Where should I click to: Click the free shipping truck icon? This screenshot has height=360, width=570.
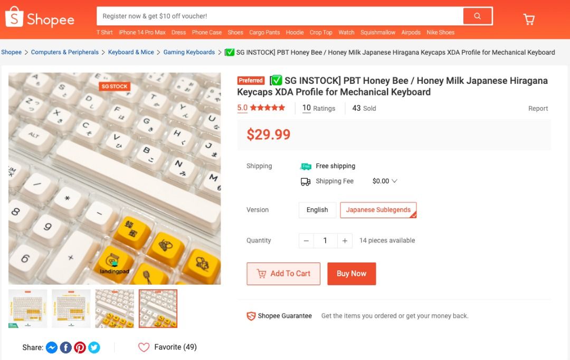307,166
